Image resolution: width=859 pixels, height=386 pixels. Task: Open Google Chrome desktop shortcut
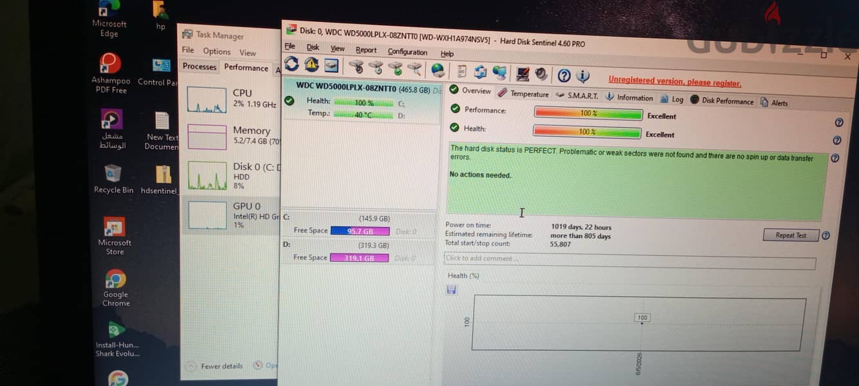116,288
